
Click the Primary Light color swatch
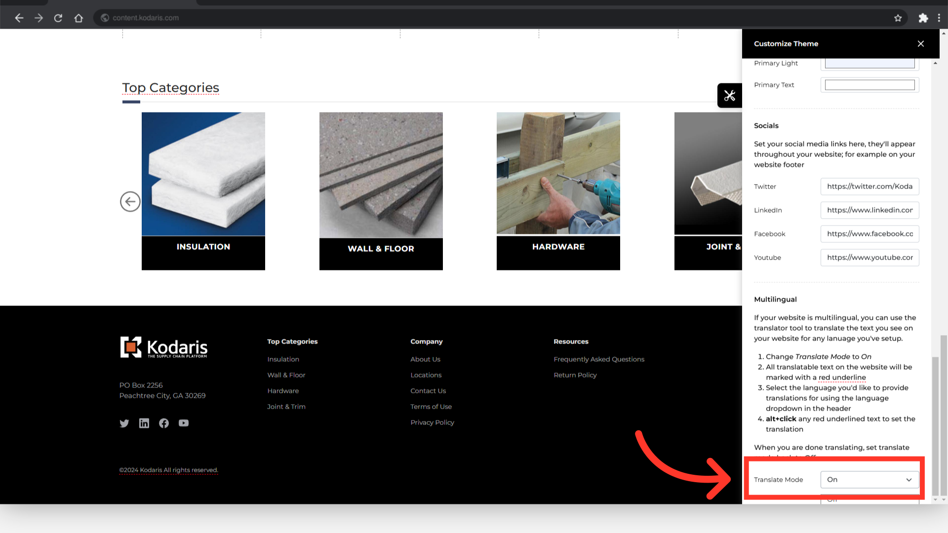pyautogui.click(x=869, y=63)
